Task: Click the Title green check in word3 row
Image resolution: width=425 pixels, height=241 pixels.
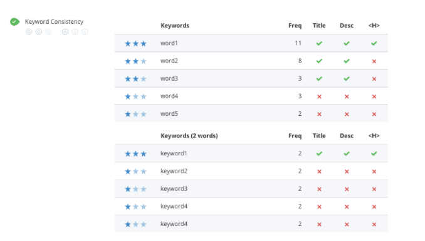Action: click(319, 79)
